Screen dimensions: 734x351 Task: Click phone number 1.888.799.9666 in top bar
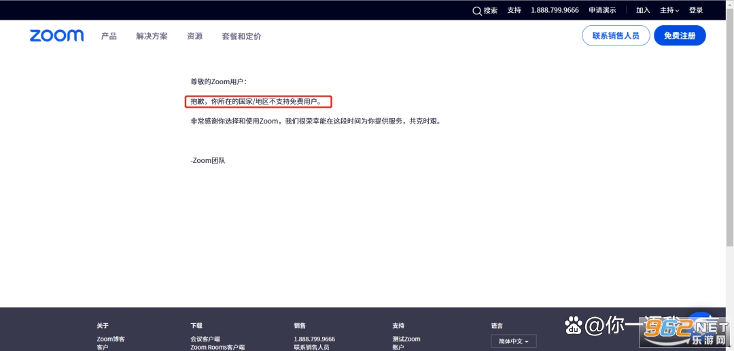[555, 10]
